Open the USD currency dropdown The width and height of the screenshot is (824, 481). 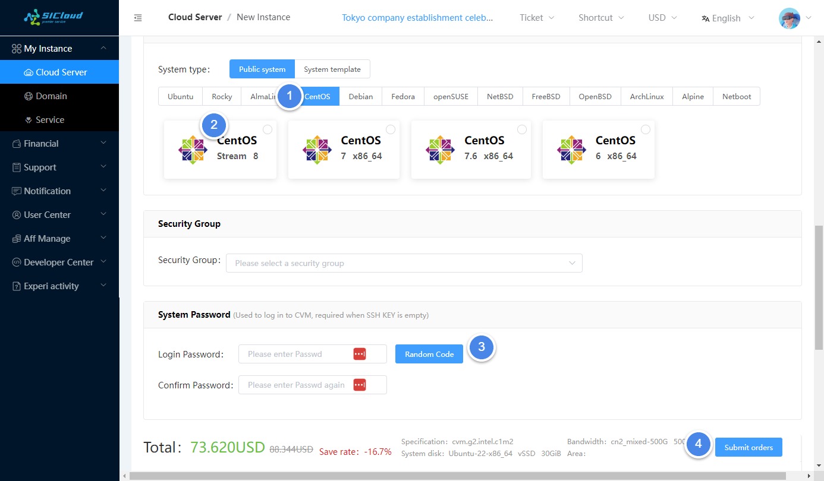tap(662, 18)
